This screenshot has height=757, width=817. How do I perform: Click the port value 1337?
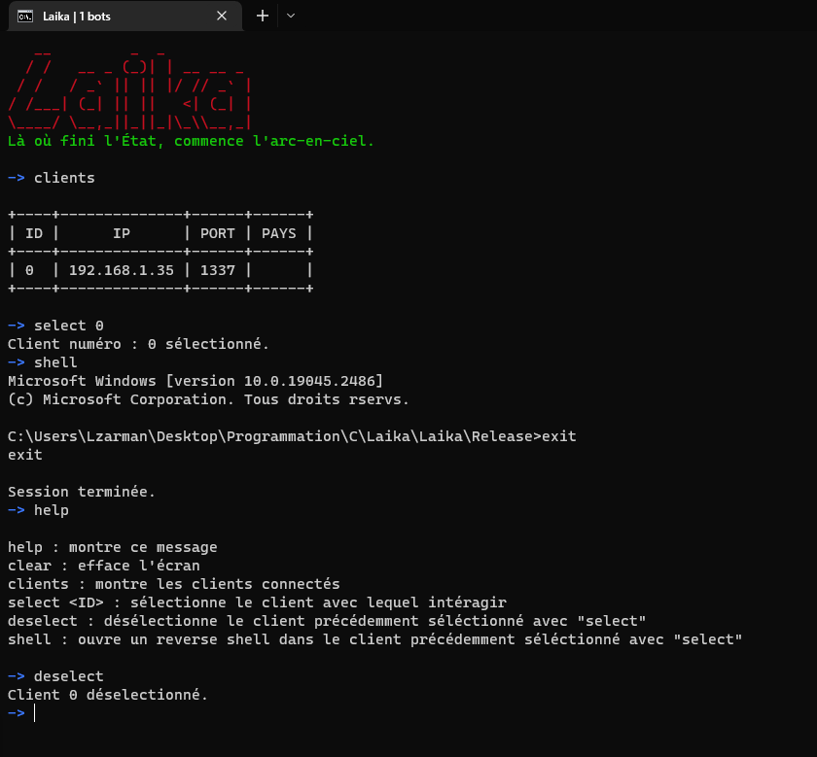pyautogui.click(x=218, y=270)
